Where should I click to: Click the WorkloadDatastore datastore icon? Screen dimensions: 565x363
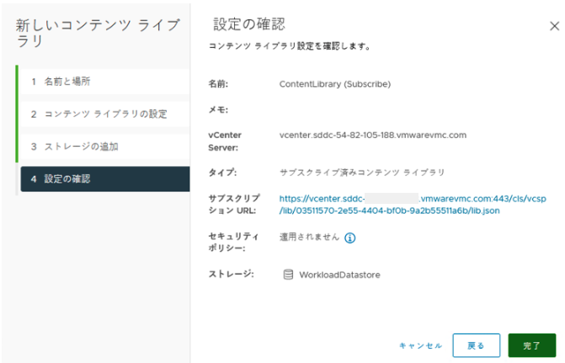tap(288, 275)
